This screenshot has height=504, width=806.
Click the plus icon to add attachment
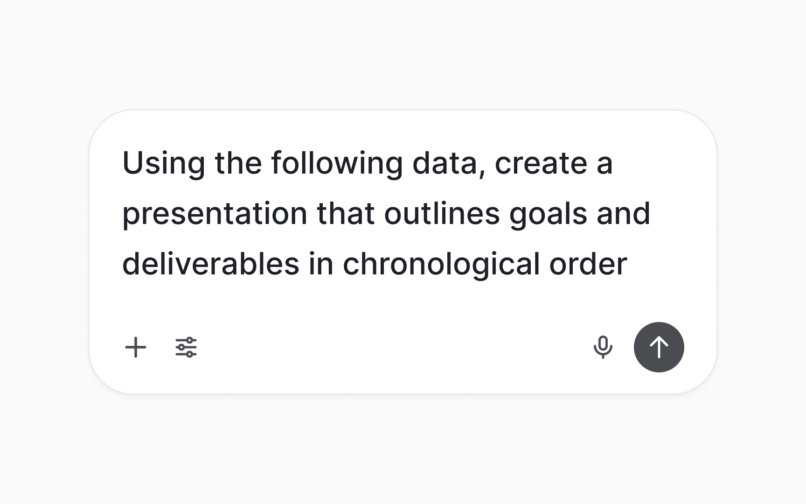(136, 347)
